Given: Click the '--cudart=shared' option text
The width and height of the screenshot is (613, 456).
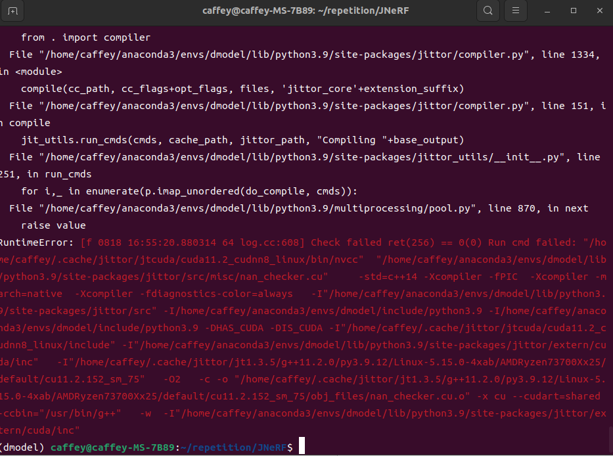Looking at the screenshot, I should [x=556, y=396].
